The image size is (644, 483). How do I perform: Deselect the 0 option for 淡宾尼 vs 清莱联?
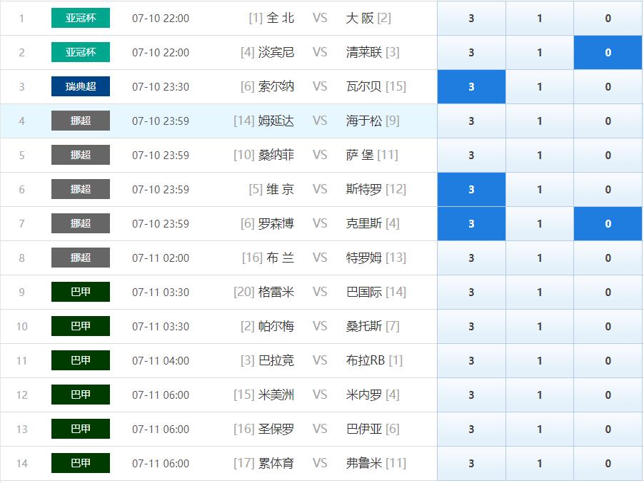coord(608,53)
